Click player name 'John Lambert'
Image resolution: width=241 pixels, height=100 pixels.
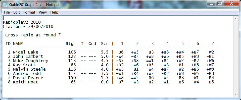28,56
